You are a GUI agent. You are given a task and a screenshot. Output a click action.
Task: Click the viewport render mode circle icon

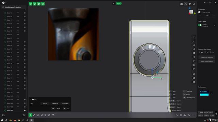pos(194,4)
